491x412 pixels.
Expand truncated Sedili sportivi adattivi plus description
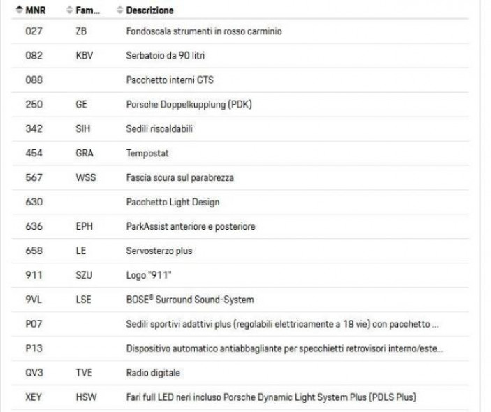click(x=282, y=324)
